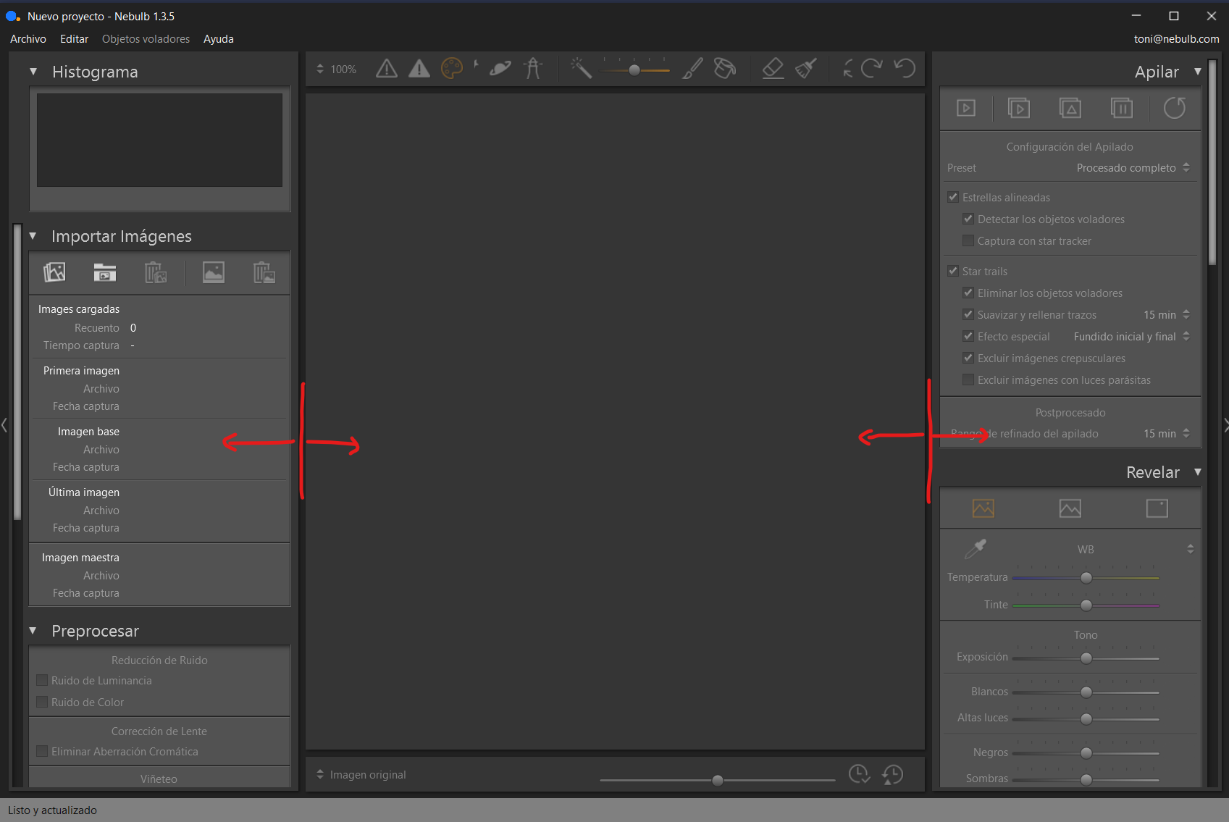Select the paintbrush tool

(692, 69)
